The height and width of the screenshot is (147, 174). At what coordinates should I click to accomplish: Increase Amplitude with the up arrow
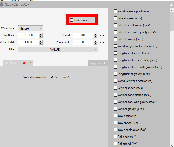click(41, 34)
